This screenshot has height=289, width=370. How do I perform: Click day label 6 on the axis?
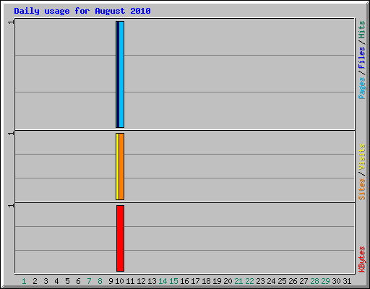pyautogui.click(x=78, y=281)
